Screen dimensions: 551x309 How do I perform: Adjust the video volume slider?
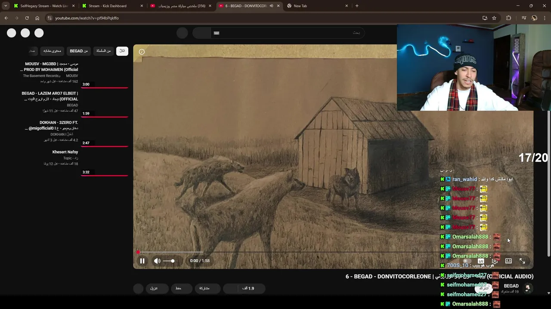tap(169, 261)
